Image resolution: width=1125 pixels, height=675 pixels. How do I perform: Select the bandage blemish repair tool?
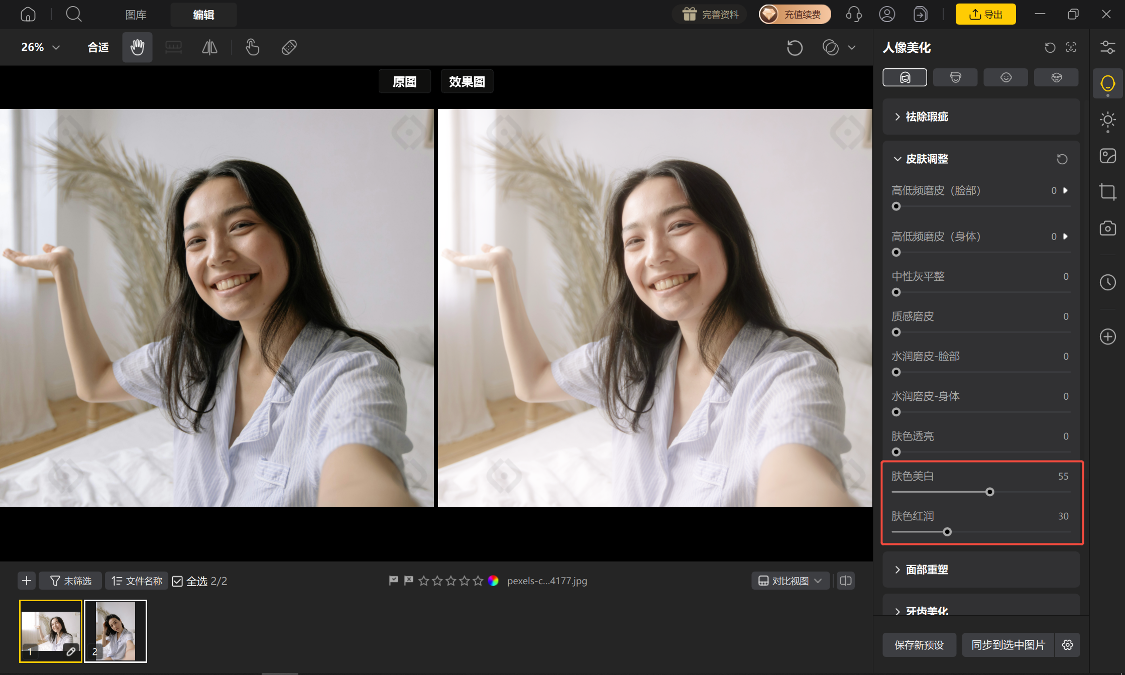pos(289,47)
